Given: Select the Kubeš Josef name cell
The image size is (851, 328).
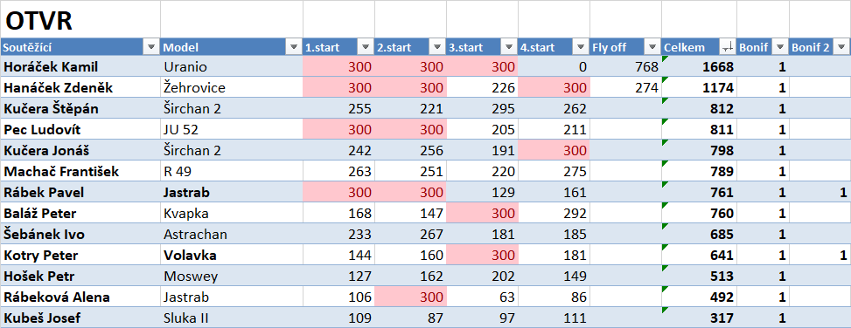Looking at the screenshot, I should coord(80,318).
